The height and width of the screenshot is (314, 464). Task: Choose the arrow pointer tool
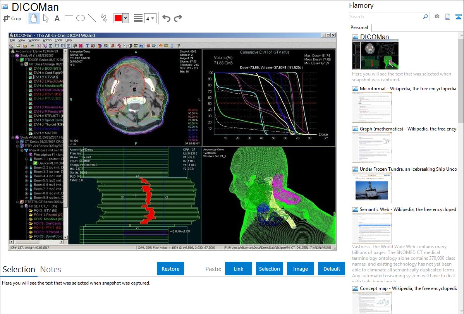click(x=46, y=18)
